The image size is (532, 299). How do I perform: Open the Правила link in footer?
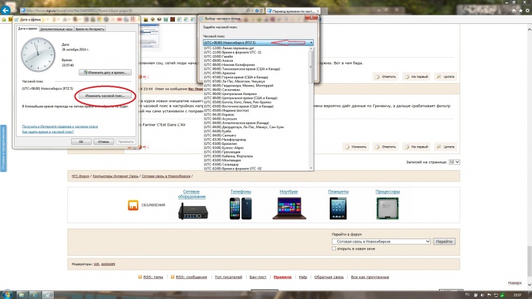pos(283,276)
